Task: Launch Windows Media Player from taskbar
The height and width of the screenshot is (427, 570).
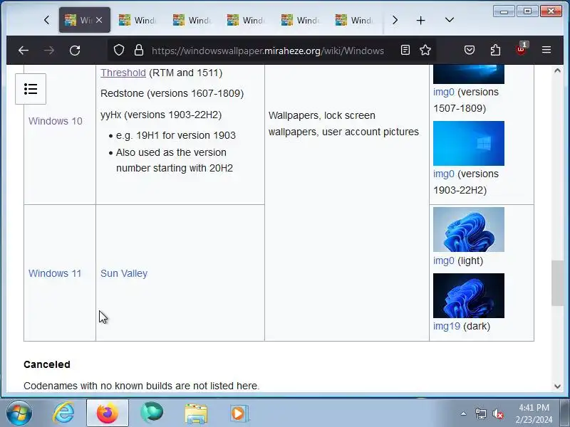Action: click(x=239, y=413)
